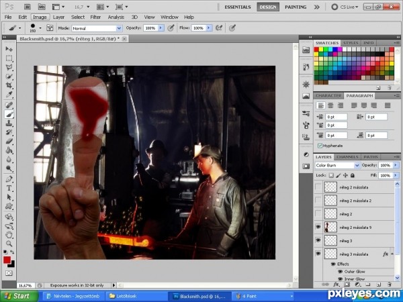This screenshot has width=403, height=302.
Task: Select the Zoom tool in toolbox
Action: (9, 243)
